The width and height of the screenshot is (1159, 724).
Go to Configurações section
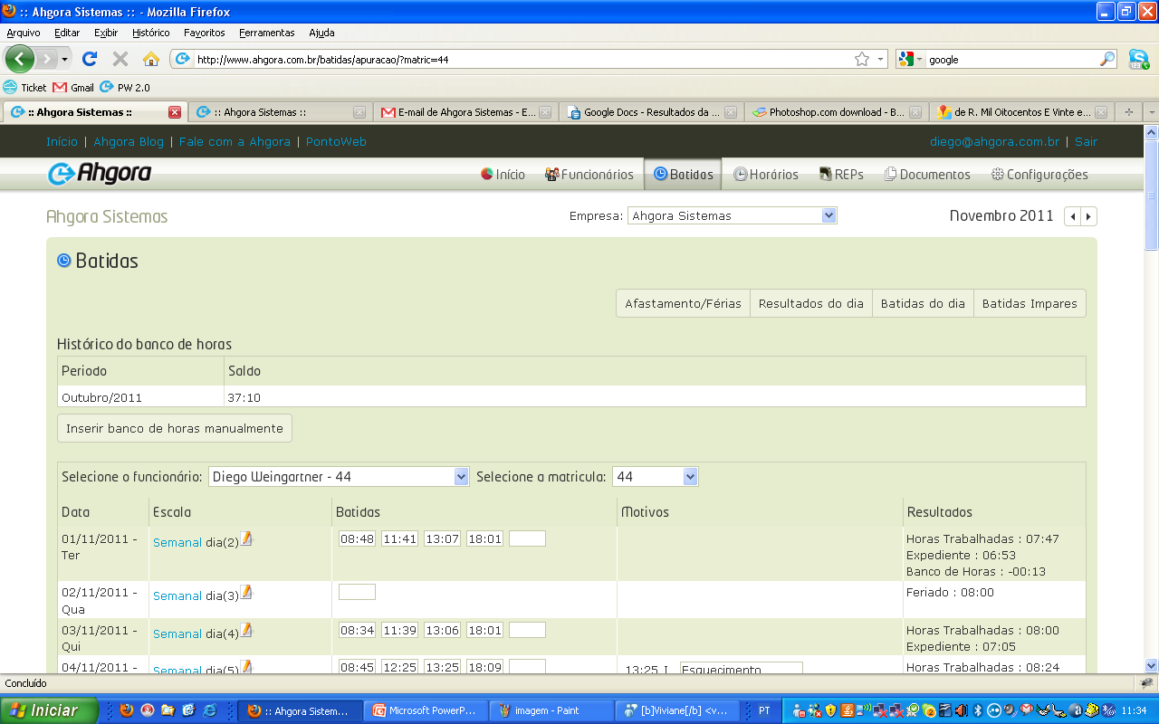coord(1039,175)
